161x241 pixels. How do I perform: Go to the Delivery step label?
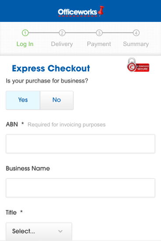pos(62,44)
